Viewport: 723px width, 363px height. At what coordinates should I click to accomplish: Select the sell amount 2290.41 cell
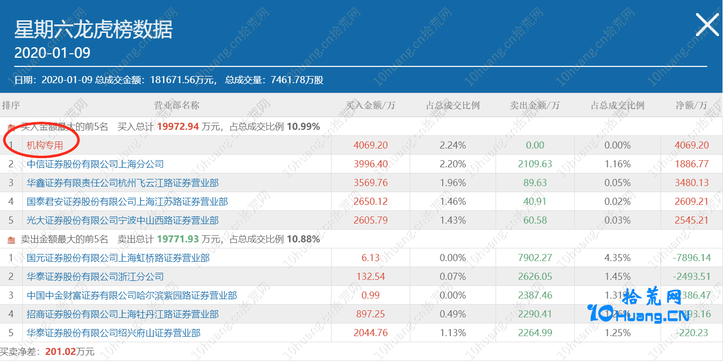point(535,314)
